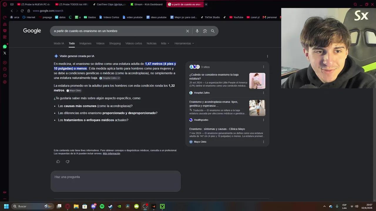Open Minecraft icon in the taskbar
This screenshot has height=211, width=376.
coord(162,206)
